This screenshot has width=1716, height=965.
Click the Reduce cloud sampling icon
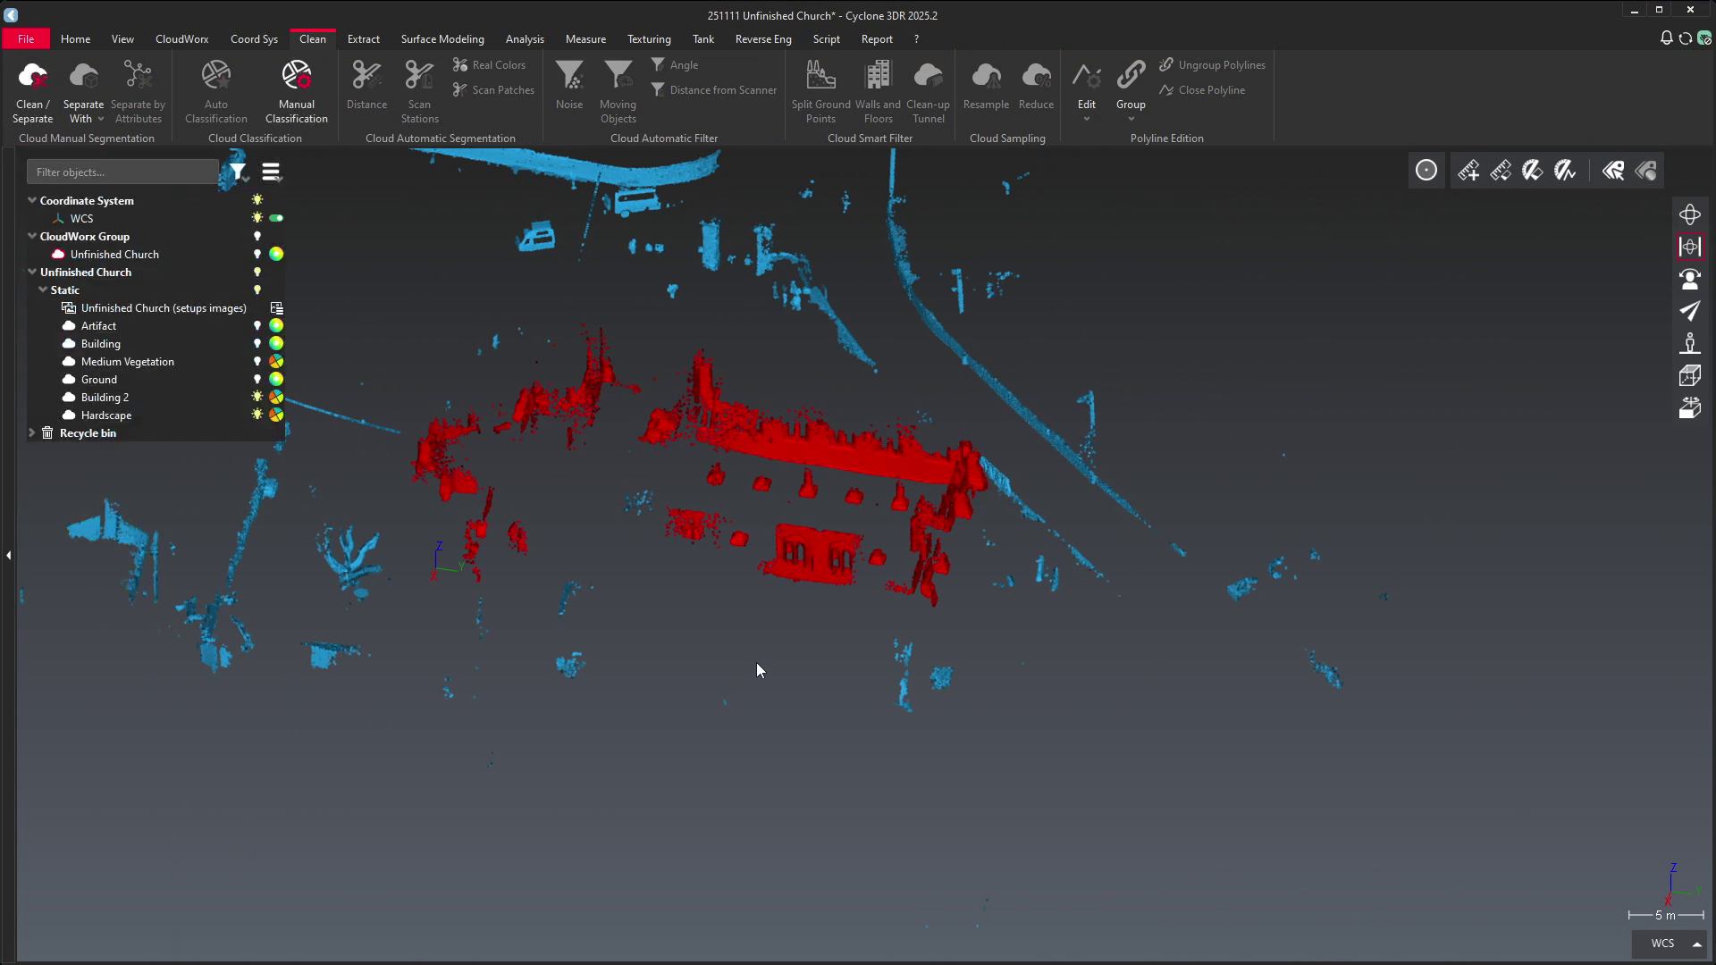click(x=1036, y=85)
